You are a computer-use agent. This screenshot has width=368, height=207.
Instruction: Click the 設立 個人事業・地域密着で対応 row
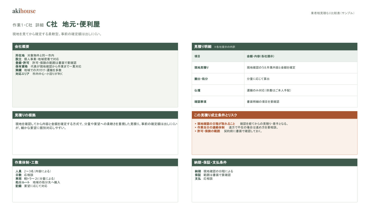pyautogui.click(x=37, y=59)
